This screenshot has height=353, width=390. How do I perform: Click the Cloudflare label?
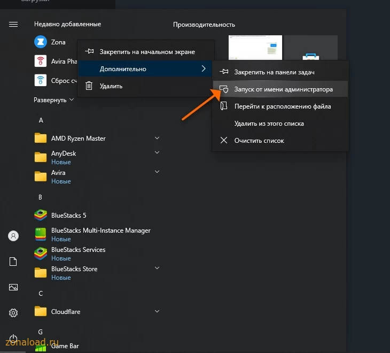click(66, 312)
